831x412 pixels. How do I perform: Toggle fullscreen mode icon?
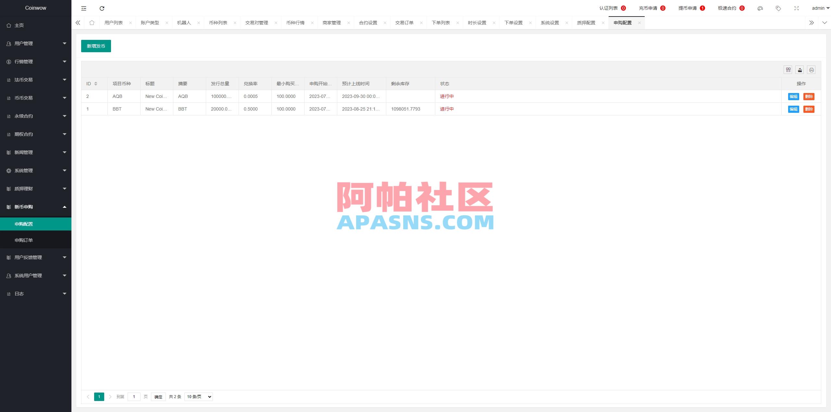(796, 8)
